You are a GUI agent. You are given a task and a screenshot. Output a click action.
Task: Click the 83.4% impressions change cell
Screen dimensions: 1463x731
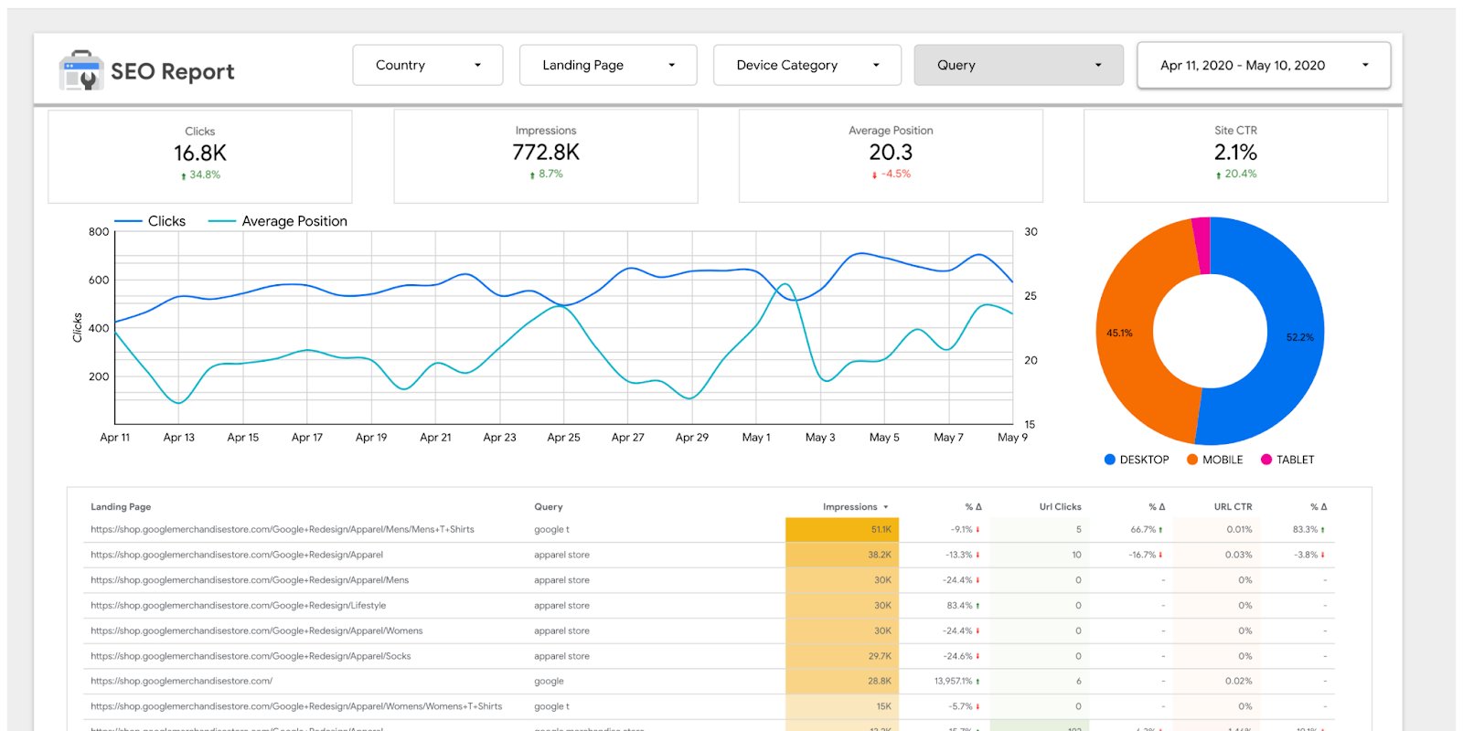pos(963,606)
